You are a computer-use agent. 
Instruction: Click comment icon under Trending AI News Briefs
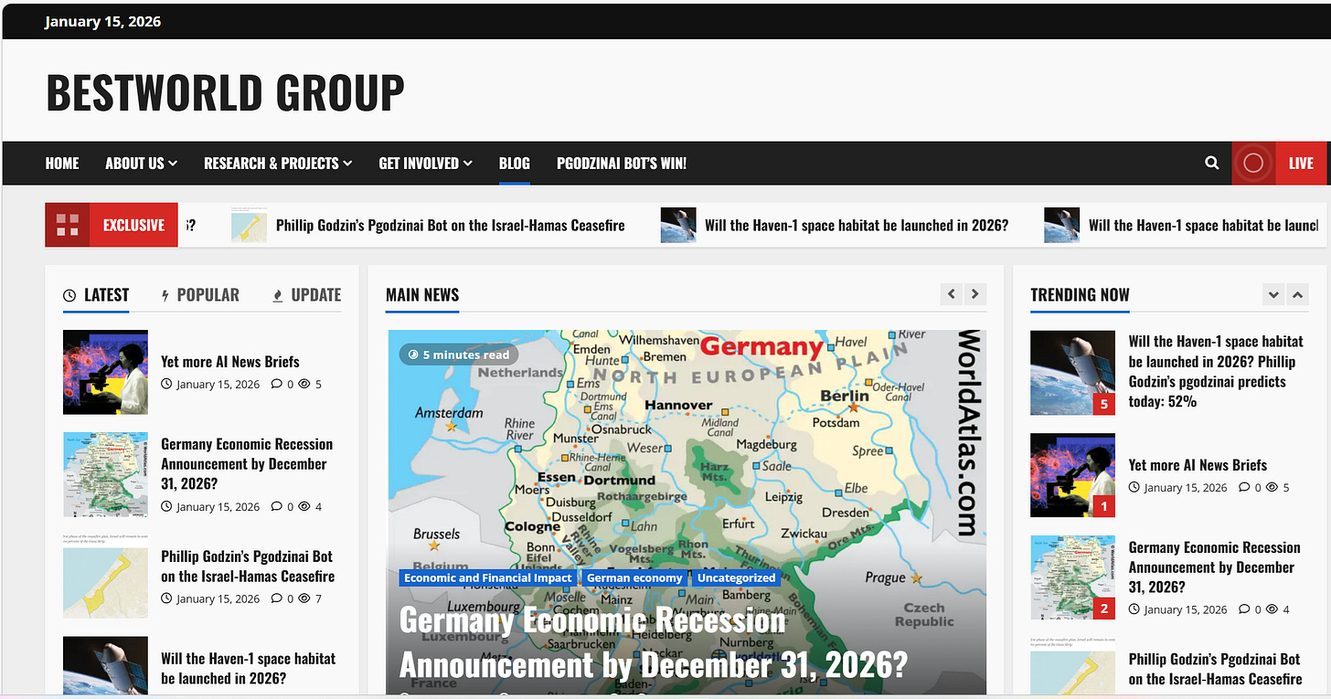click(x=1244, y=488)
